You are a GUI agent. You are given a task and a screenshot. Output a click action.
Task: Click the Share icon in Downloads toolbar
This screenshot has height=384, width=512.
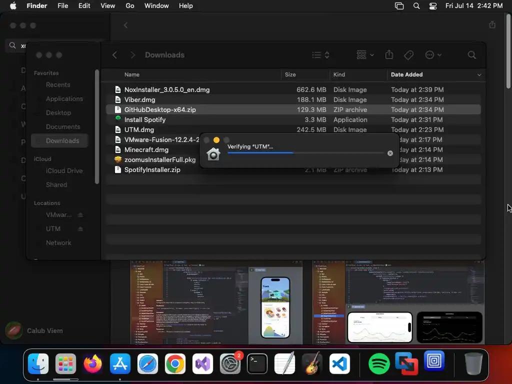[389, 54]
